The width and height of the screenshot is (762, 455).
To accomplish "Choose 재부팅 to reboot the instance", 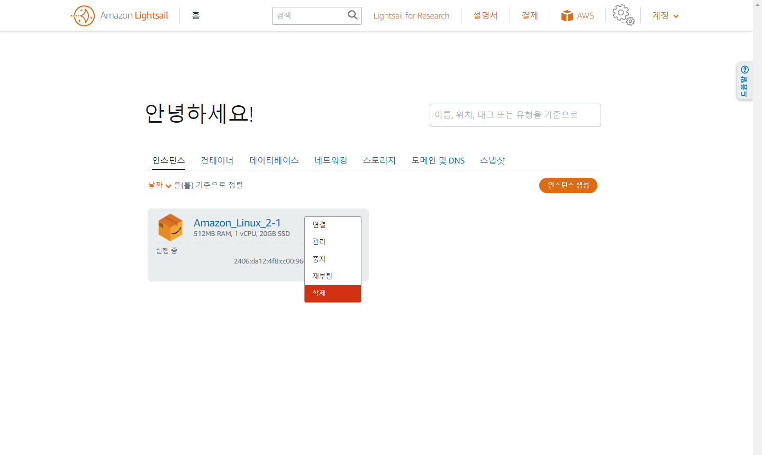I will tap(333, 276).
